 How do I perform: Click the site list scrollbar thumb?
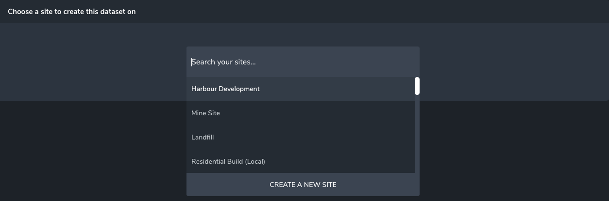417,86
